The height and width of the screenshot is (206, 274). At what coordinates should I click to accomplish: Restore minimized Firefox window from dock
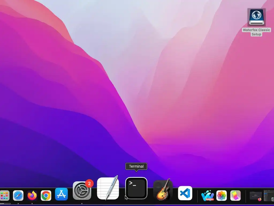[256, 196]
